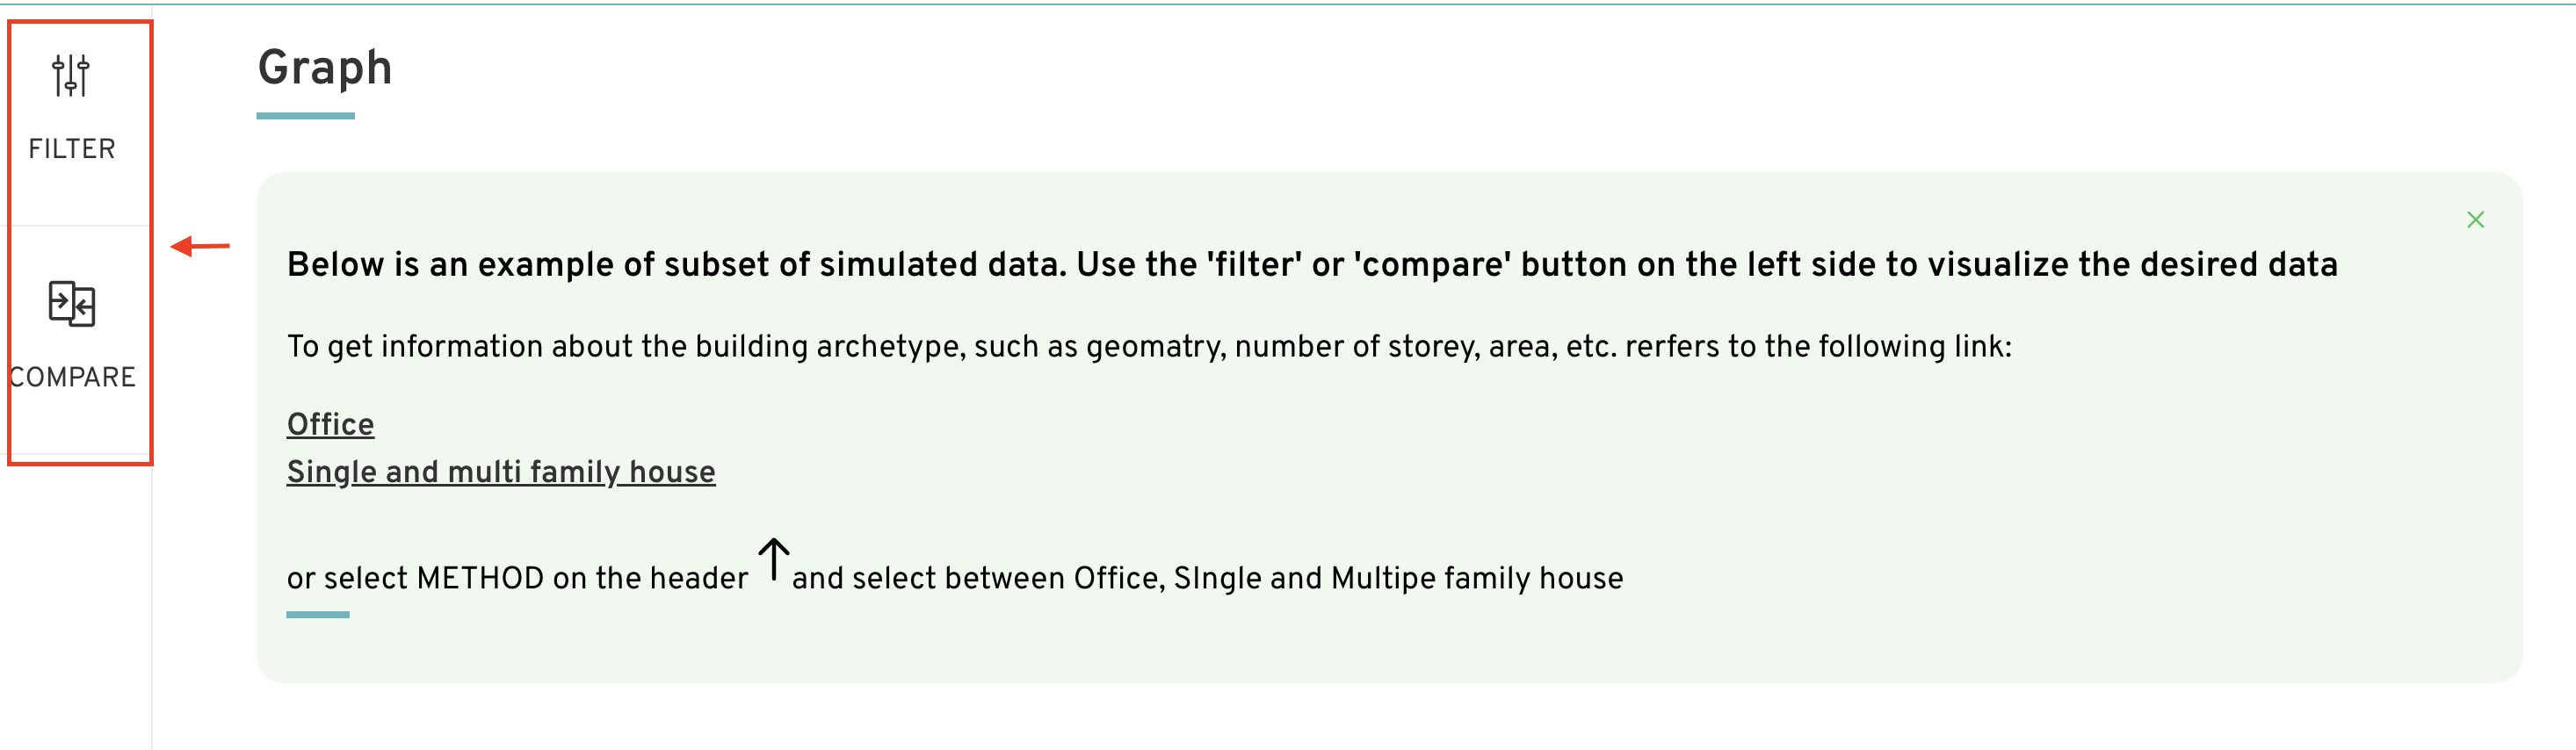Dismiss the green info box with X

click(2475, 219)
